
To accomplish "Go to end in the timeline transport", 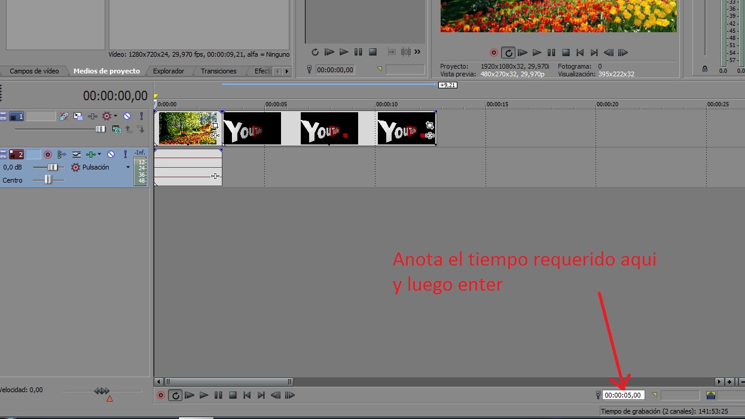I will click(261, 395).
